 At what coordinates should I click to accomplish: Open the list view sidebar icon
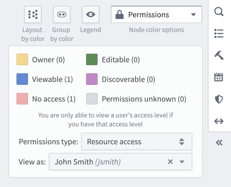[x=219, y=33]
